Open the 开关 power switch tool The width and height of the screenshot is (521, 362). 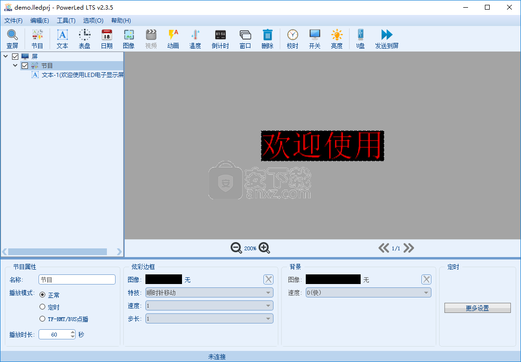point(314,39)
